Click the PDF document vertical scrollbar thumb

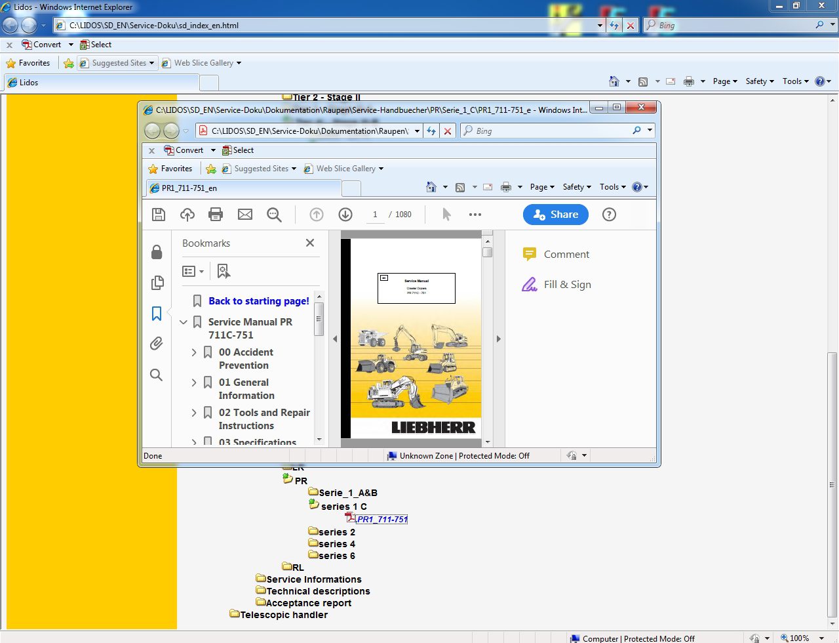pos(487,252)
